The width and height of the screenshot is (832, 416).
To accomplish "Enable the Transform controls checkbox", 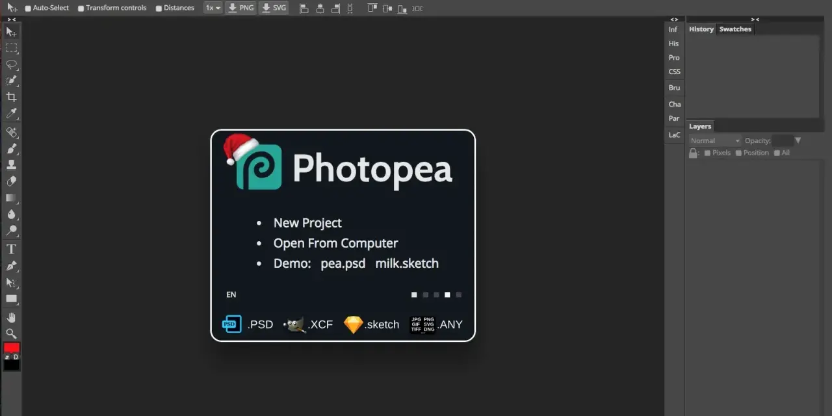I will (81, 8).
